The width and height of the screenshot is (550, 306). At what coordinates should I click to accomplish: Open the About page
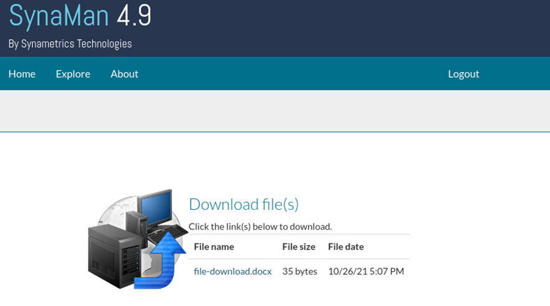(x=124, y=74)
